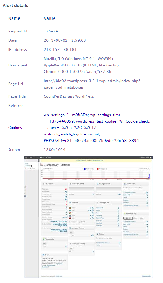Image resolution: width=163 pixels, height=283 pixels.
Task: Click the 'Screen' row label
Action: click(x=14, y=150)
